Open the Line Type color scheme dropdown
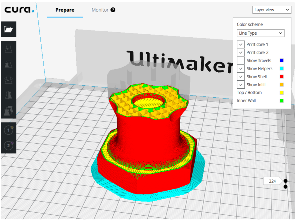 [260, 33]
